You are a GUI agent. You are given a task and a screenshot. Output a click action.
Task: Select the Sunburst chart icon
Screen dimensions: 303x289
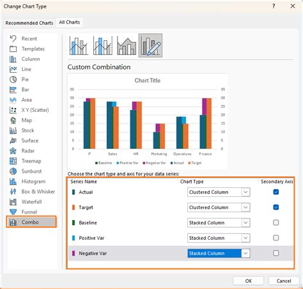point(13,171)
